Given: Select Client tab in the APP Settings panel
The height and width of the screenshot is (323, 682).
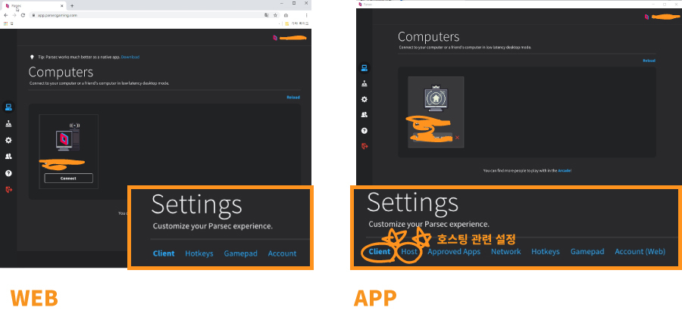Looking at the screenshot, I should click(380, 251).
